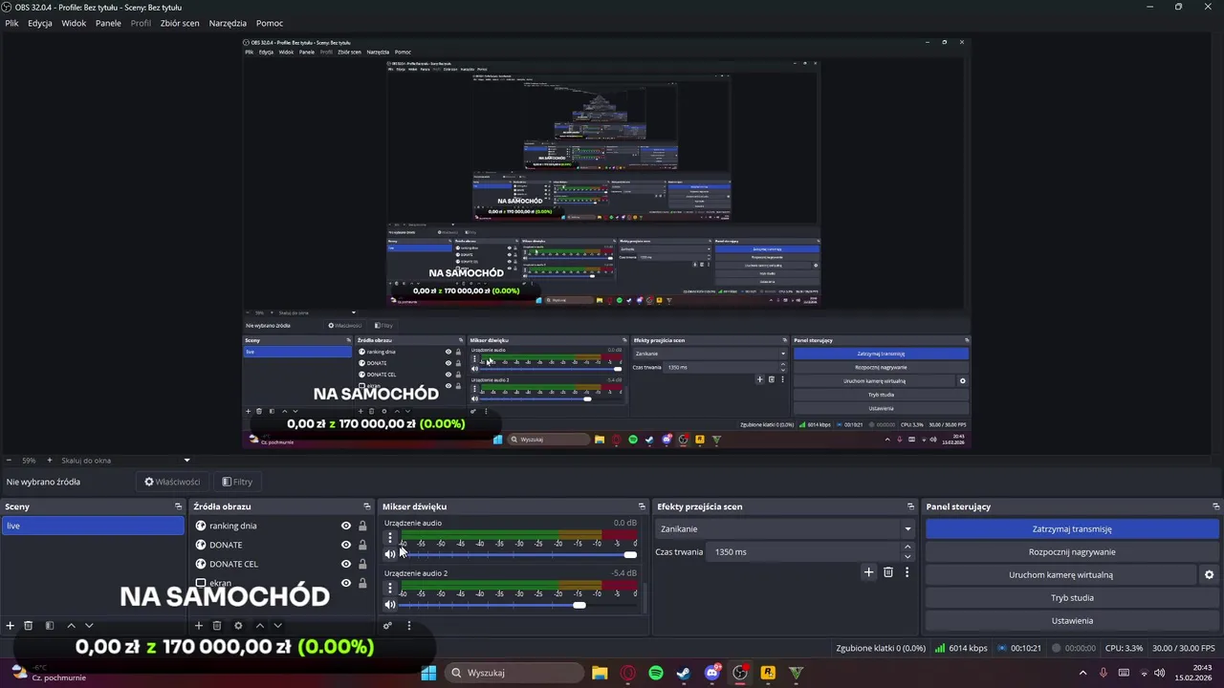Open advanced audio properties gears icon
Image resolution: width=1224 pixels, height=688 pixels.
[x=387, y=626]
